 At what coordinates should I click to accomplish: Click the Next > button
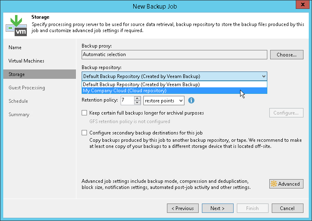(x=217, y=208)
